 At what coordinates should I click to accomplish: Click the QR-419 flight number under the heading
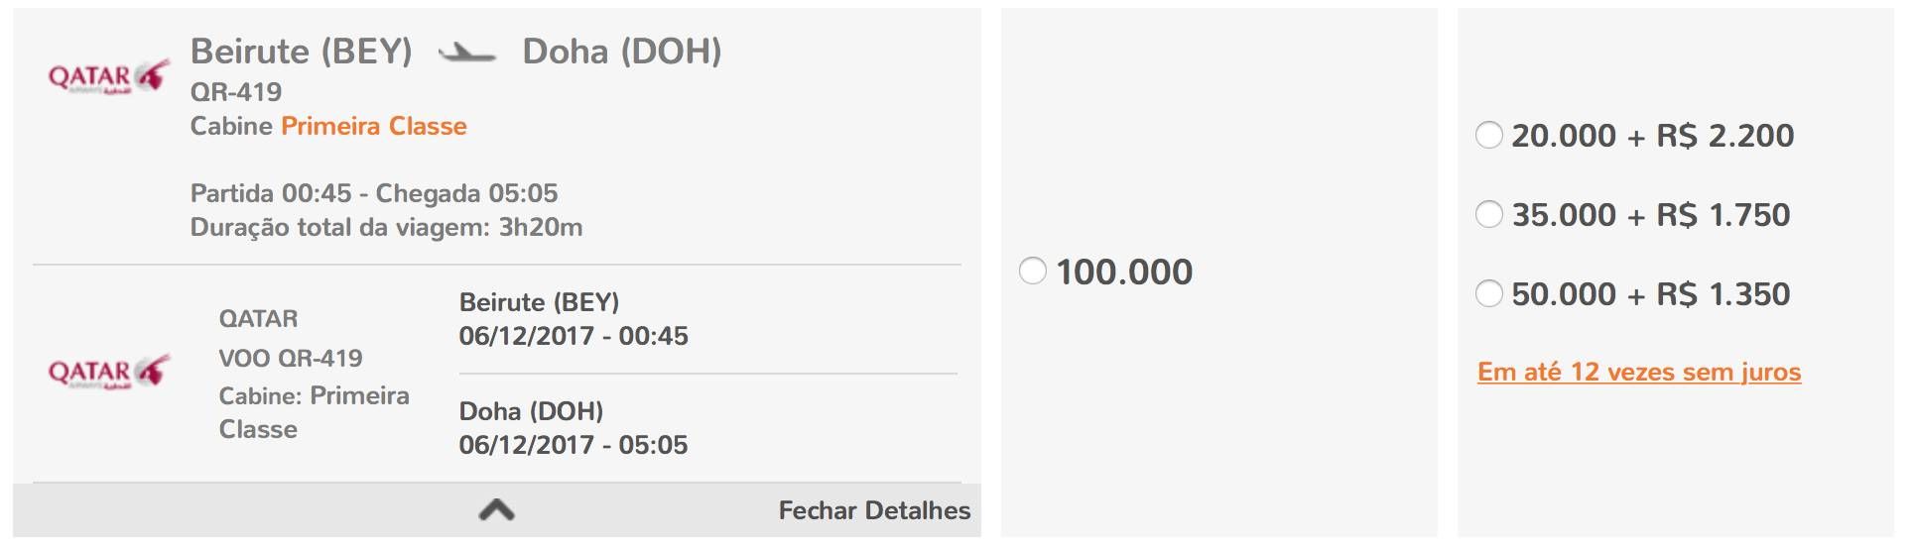tap(236, 92)
